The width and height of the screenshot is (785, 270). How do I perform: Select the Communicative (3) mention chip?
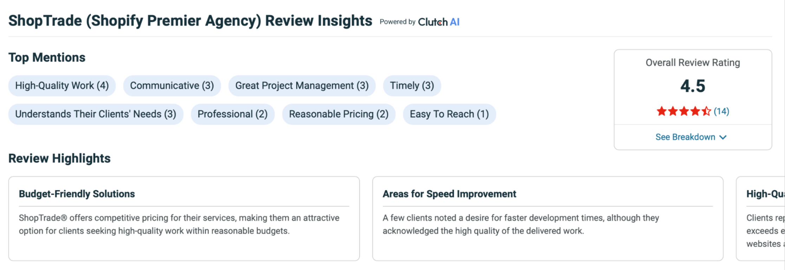(172, 86)
